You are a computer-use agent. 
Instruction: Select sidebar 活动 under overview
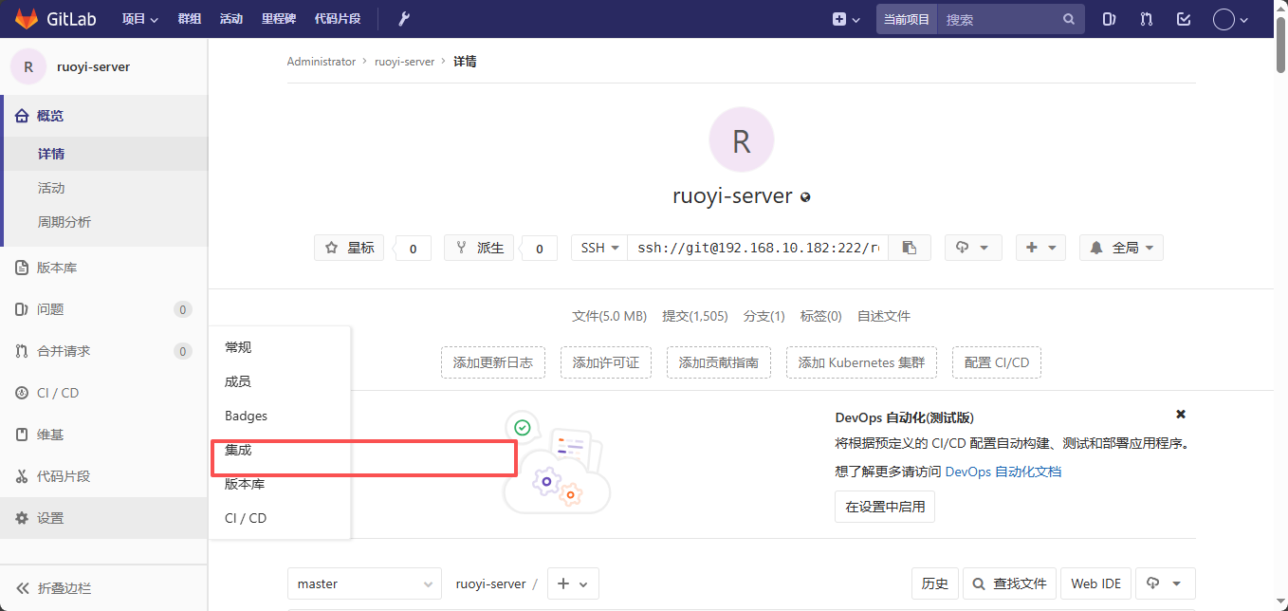[104, 188]
